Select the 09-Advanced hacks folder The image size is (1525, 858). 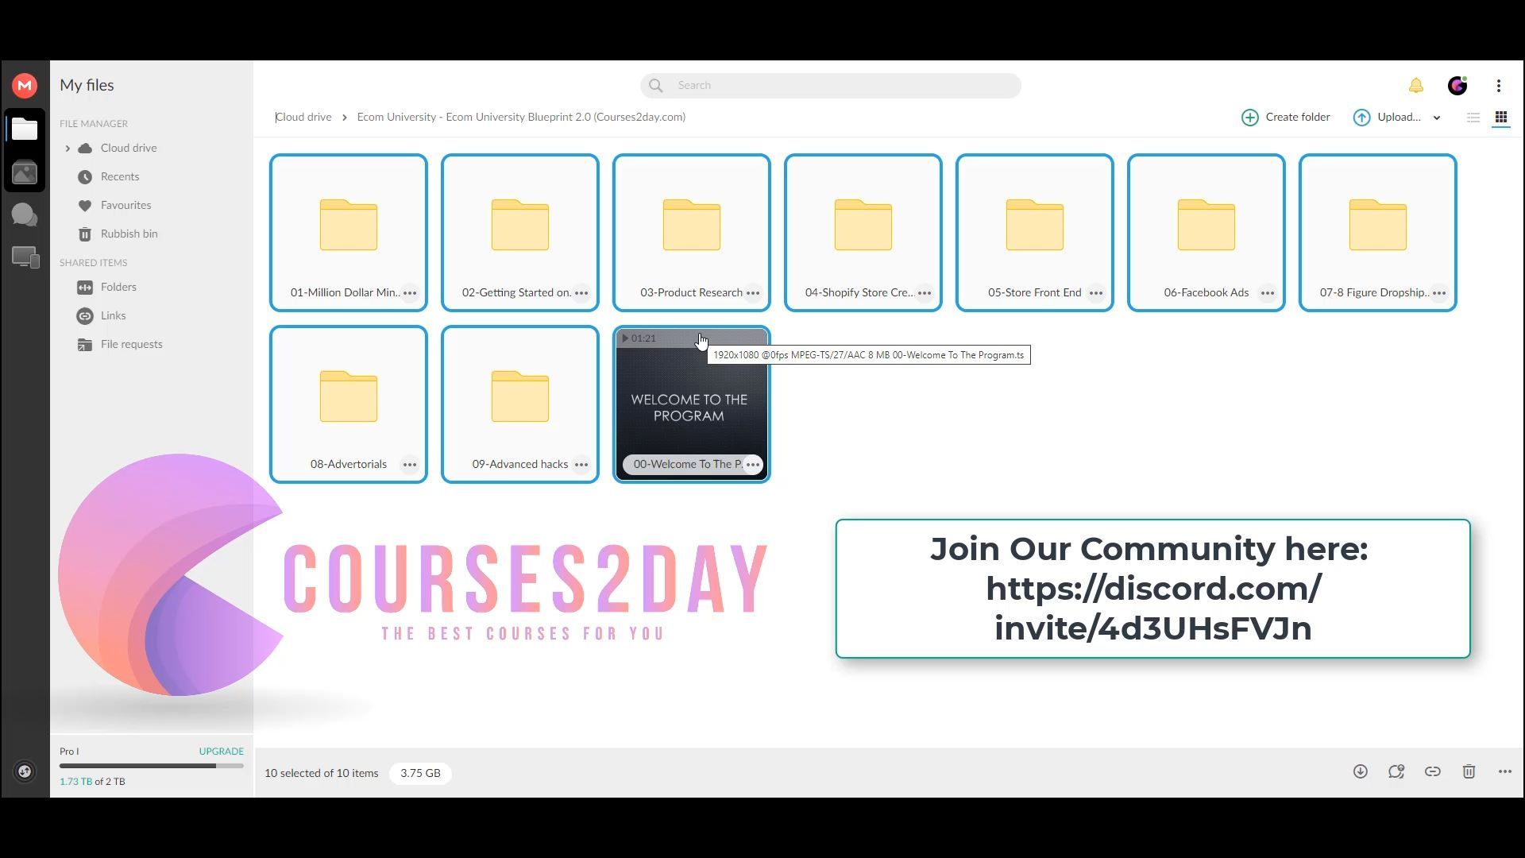(x=520, y=404)
